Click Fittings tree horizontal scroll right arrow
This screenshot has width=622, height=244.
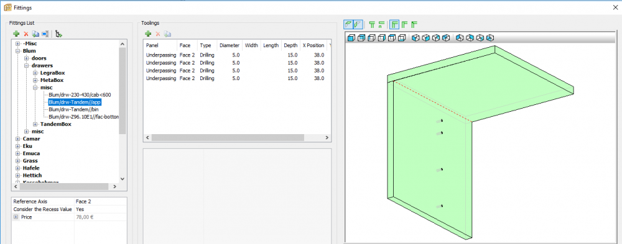tap(114, 186)
